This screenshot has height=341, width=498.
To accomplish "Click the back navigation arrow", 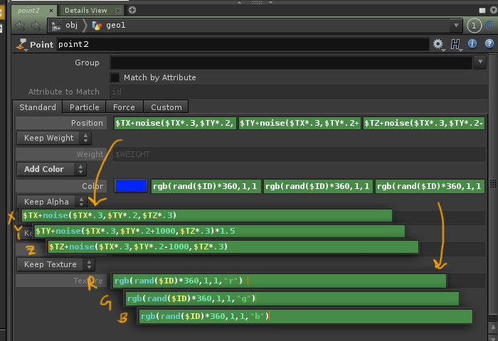I will click(x=19, y=26).
